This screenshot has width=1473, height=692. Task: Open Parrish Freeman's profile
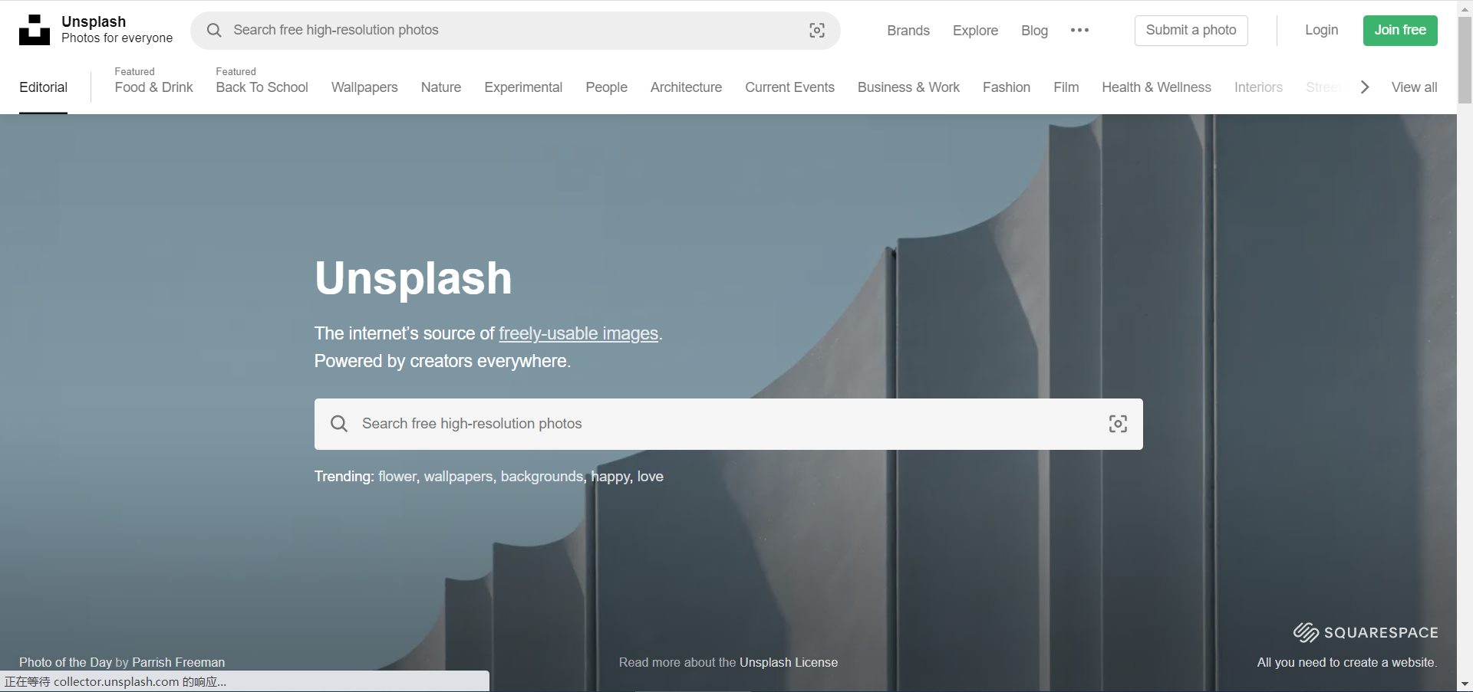pos(178,662)
